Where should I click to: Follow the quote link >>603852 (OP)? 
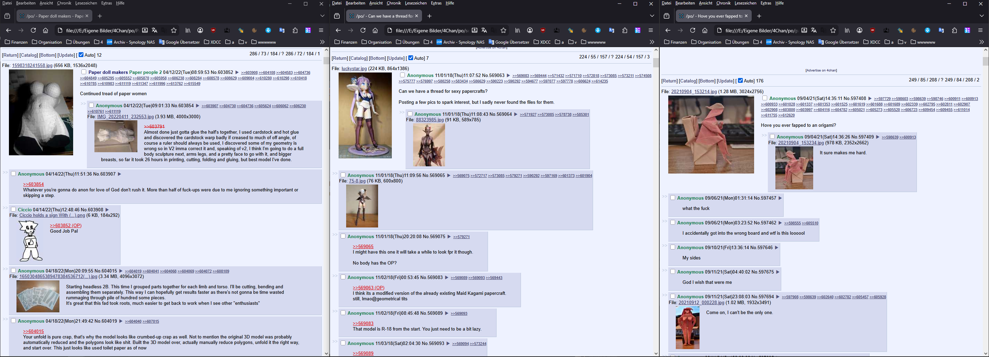click(x=66, y=226)
